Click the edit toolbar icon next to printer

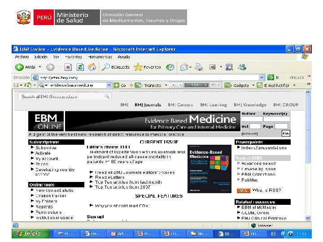click(212, 67)
